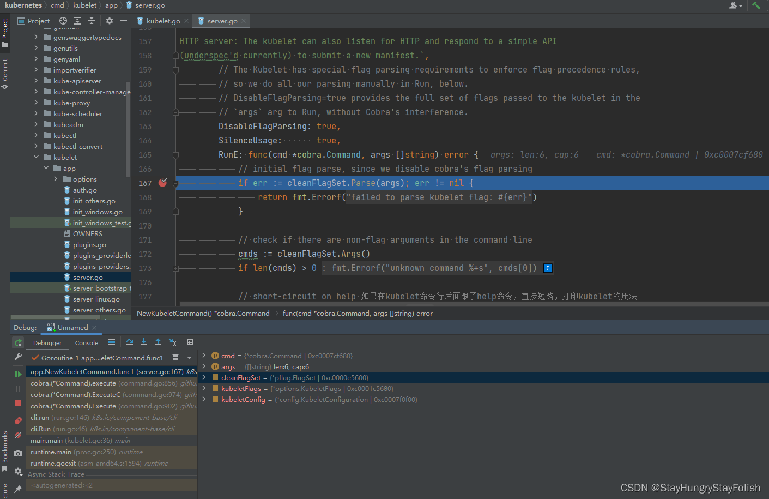769x499 pixels.
Task: Click Show Execution Point icon
Action: tap(112, 342)
